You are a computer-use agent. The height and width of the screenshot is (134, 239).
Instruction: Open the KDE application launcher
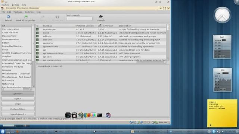[x=3, y=131]
